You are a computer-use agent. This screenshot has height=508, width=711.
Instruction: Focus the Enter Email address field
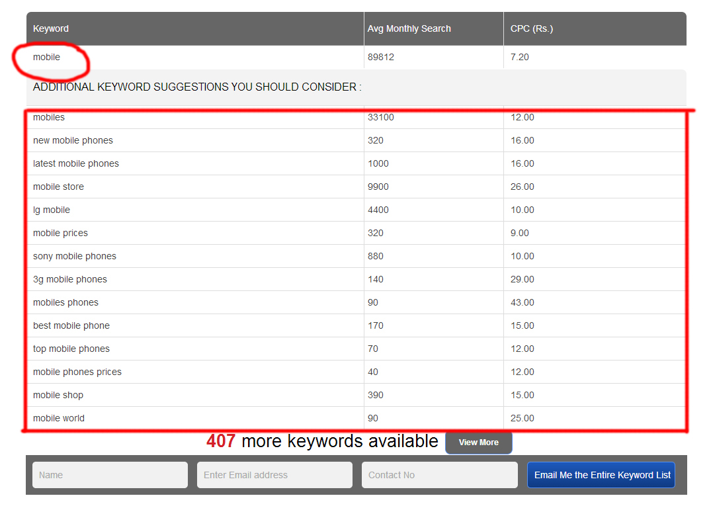pos(274,475)
